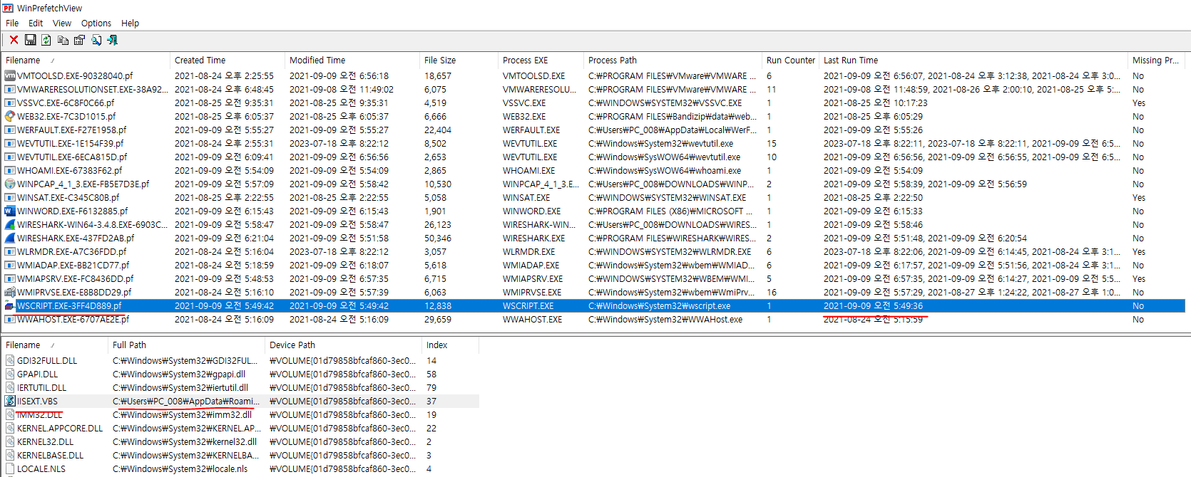Click the WINPCAP_4_1_3.EXE file icon

pyautogui.click(x=10, y=184)
